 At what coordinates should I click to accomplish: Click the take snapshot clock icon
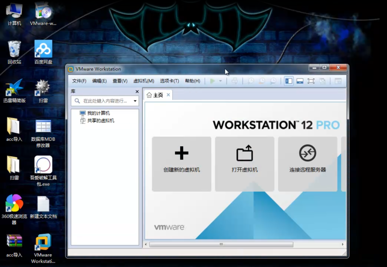pyautogui.click(x=251, y=81)
